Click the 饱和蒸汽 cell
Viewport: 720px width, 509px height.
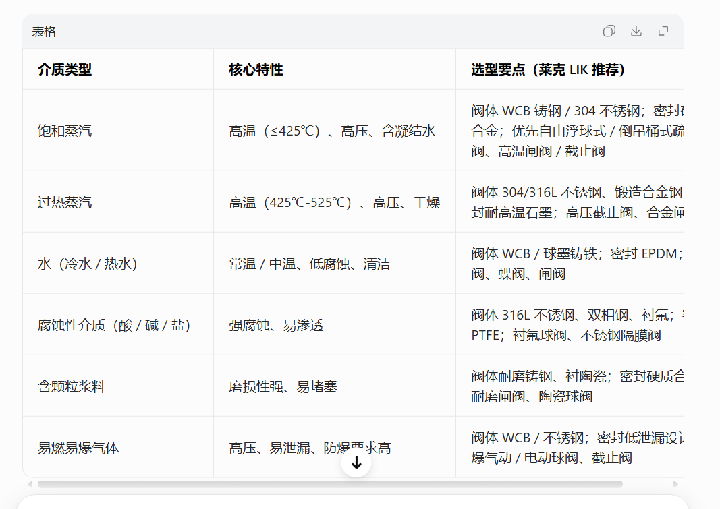118,131
